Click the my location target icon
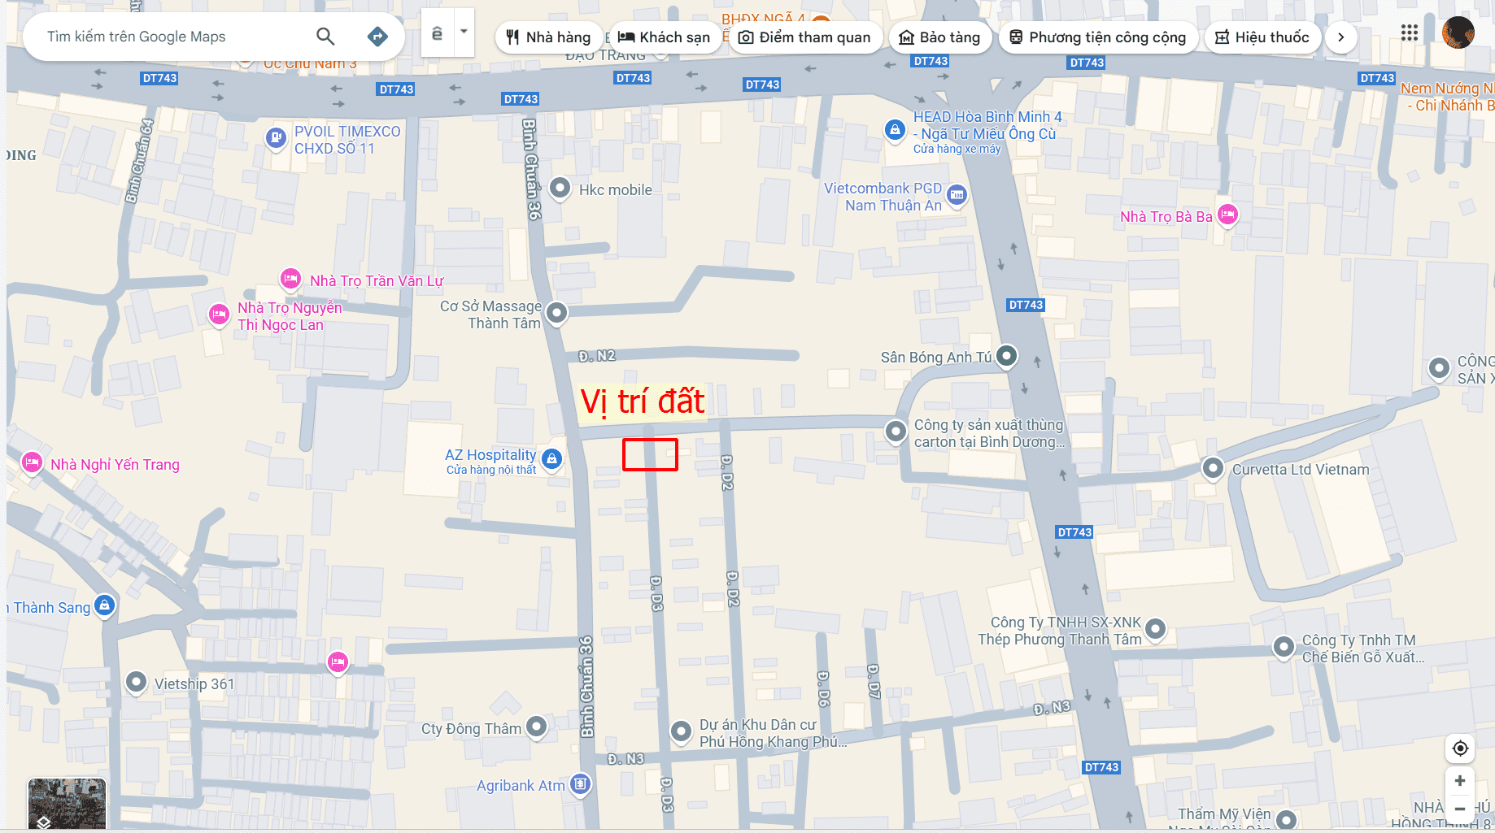 [1460, 748]
